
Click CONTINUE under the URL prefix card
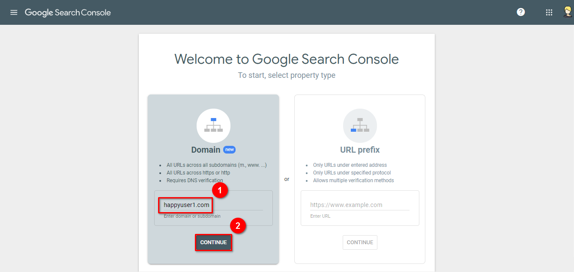(x=360, y=242)
